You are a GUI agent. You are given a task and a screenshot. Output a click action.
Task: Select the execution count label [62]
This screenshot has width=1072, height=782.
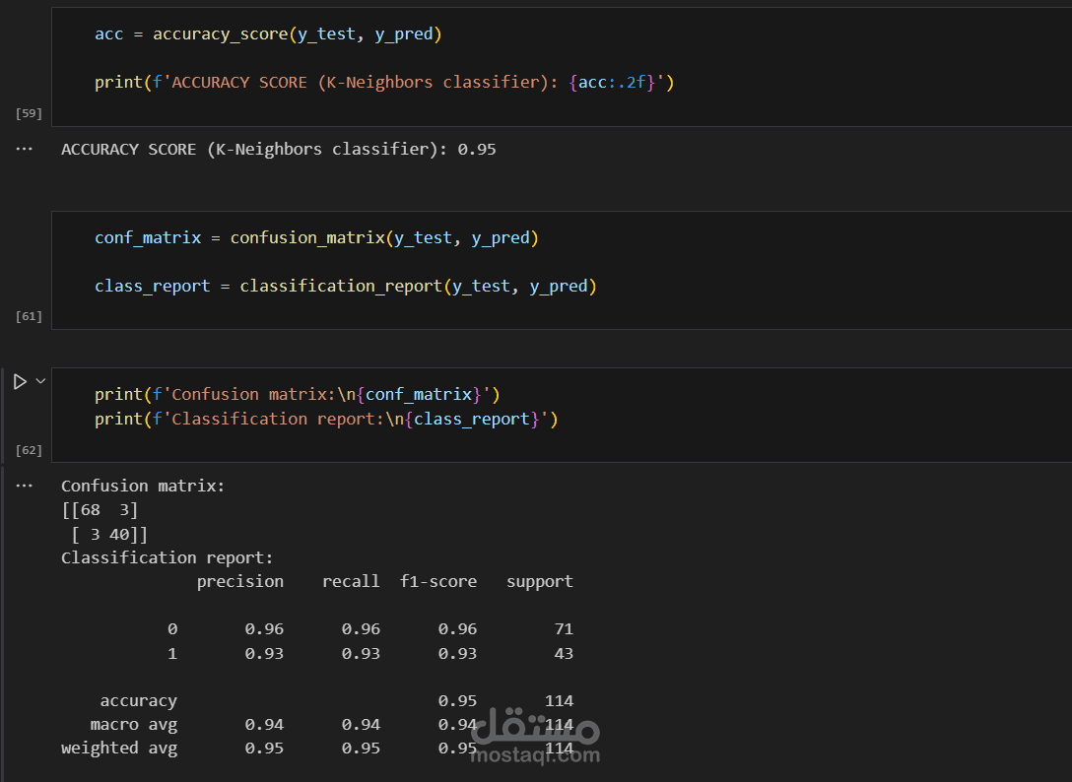click(29, 450)
